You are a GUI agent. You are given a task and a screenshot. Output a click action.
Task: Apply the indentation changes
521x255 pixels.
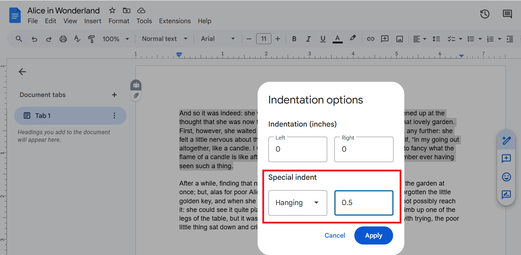(374, 235)
